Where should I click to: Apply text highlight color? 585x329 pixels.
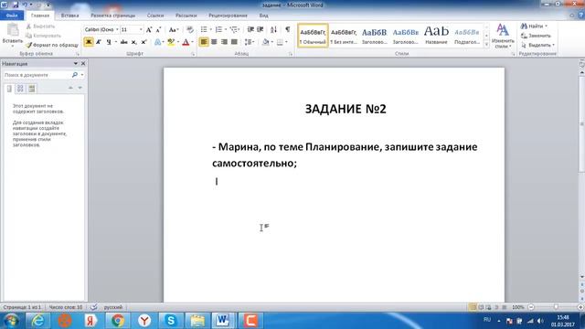click(171, 42)
